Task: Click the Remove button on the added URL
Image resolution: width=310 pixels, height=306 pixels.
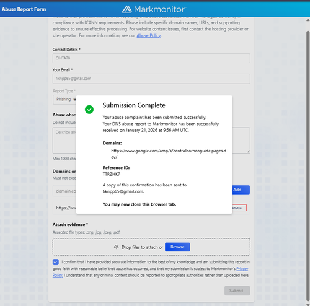Action: pyautogui.click(x=239, y=208)
